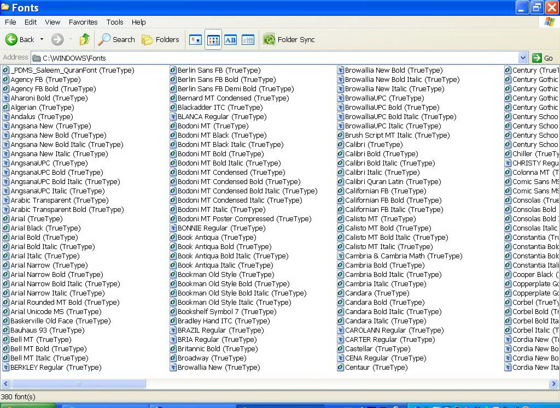The width and height of the screenshot is (560, 408).
Task: Select Candara Bold Italic name
Action: tap(394, 311)
